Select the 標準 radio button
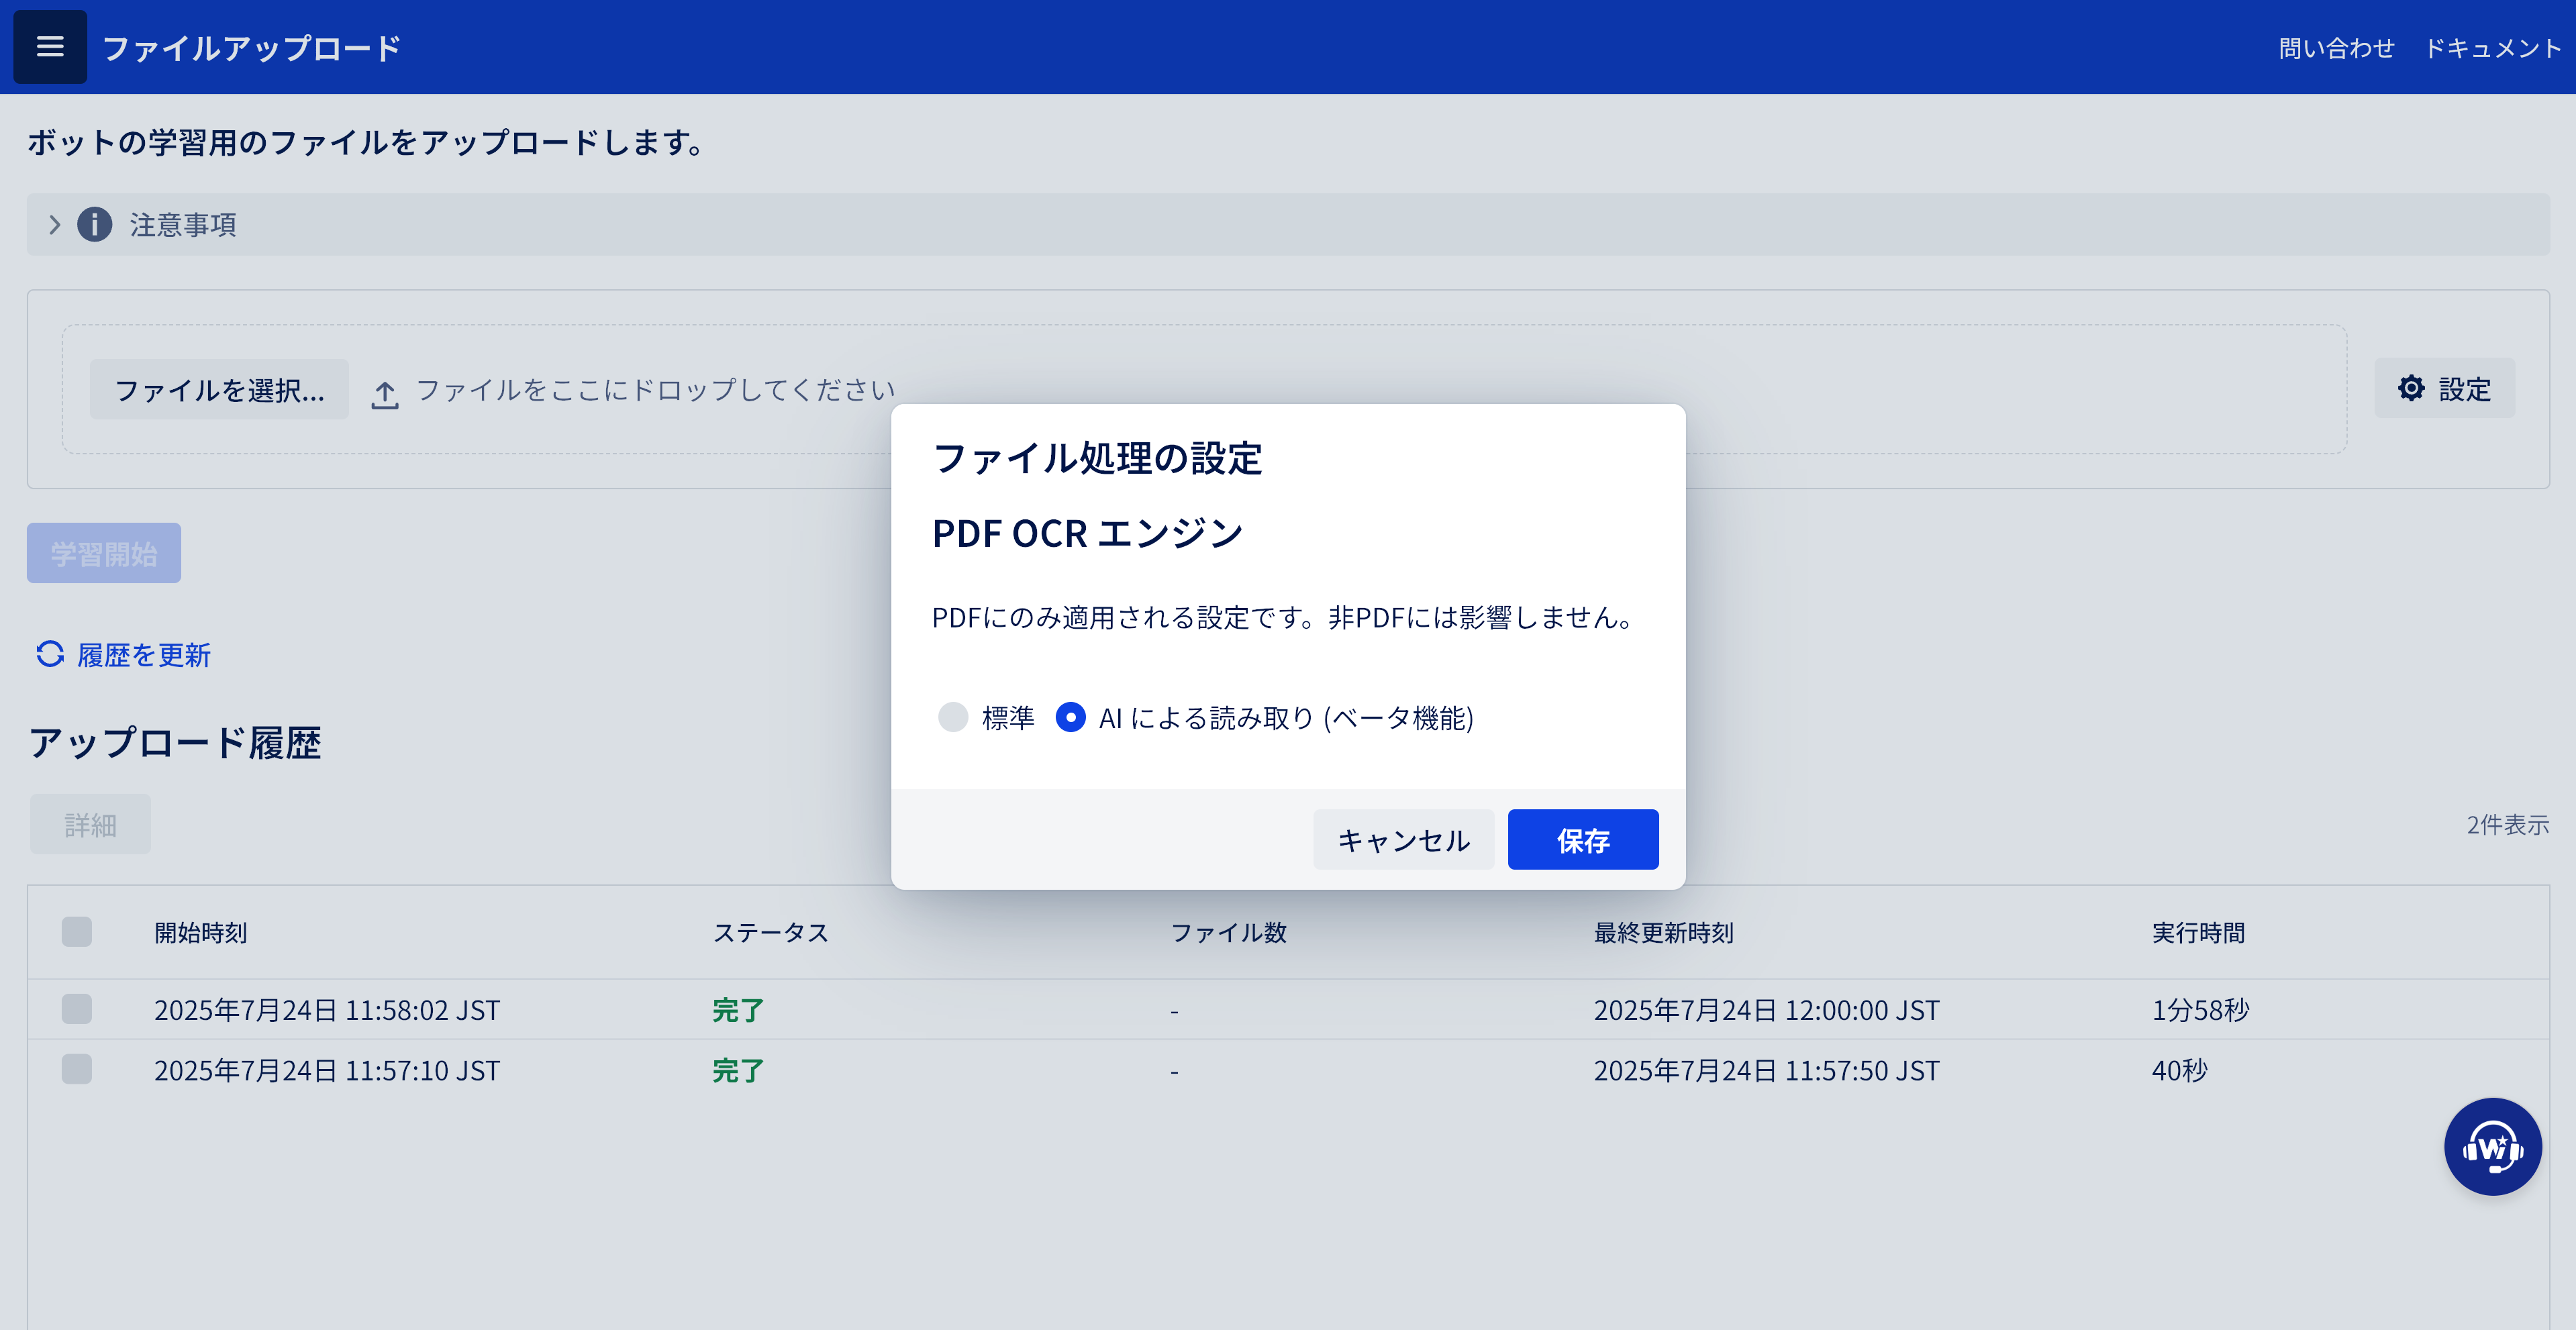This screenshot has width=2576, height=1330. pyautogui.click(x=953, y=717)
